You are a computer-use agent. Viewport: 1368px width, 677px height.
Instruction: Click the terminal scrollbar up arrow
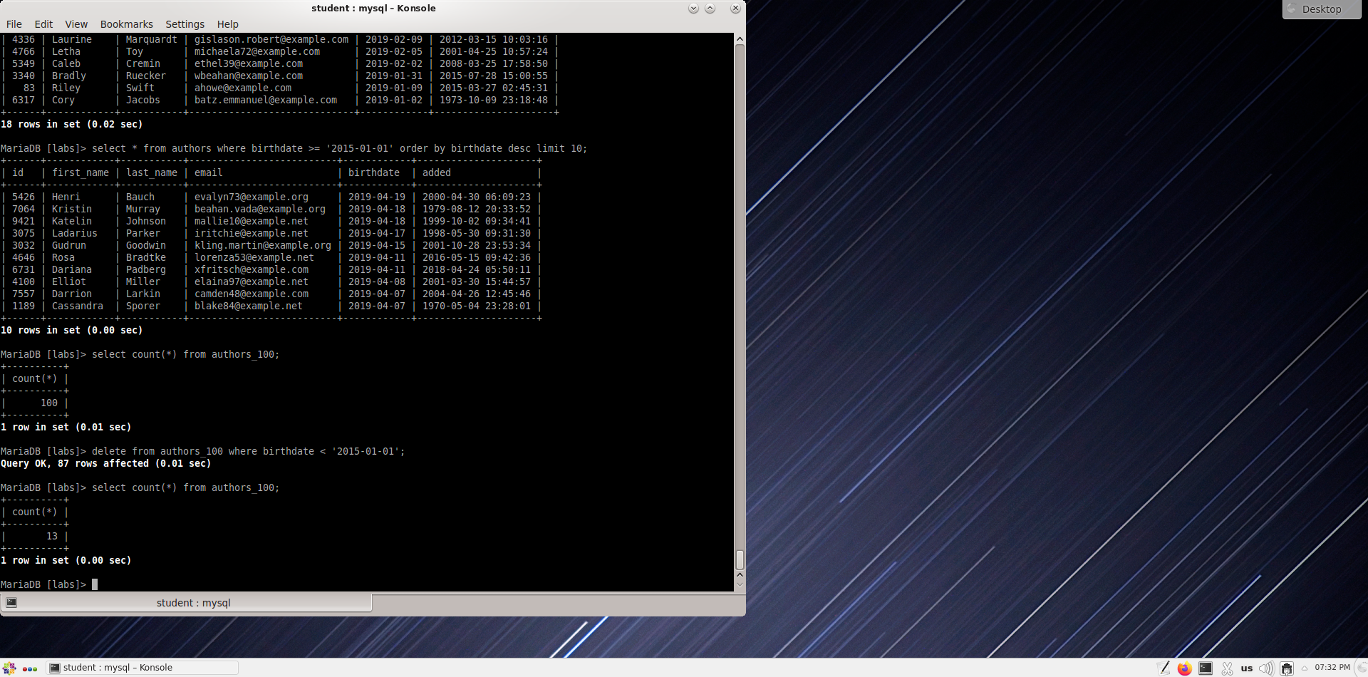click(740, 38)
